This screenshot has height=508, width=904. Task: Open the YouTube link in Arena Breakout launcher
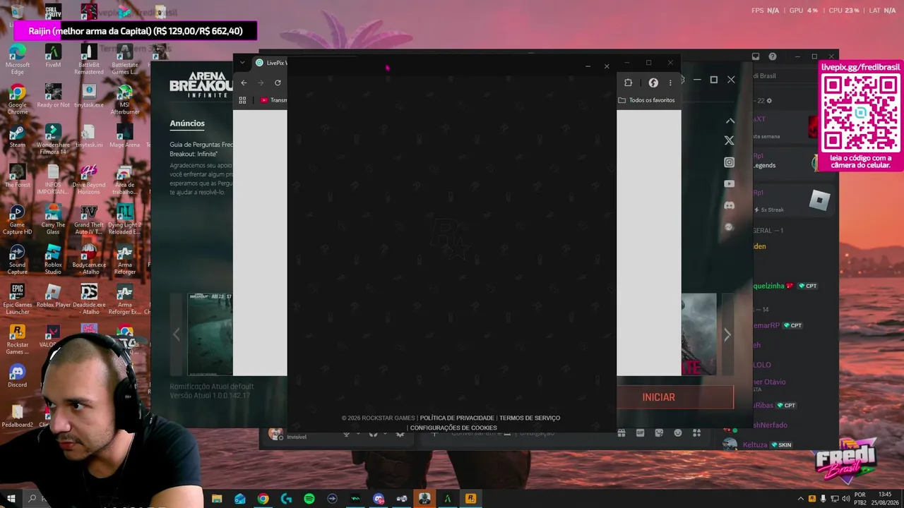pos(730,184)
